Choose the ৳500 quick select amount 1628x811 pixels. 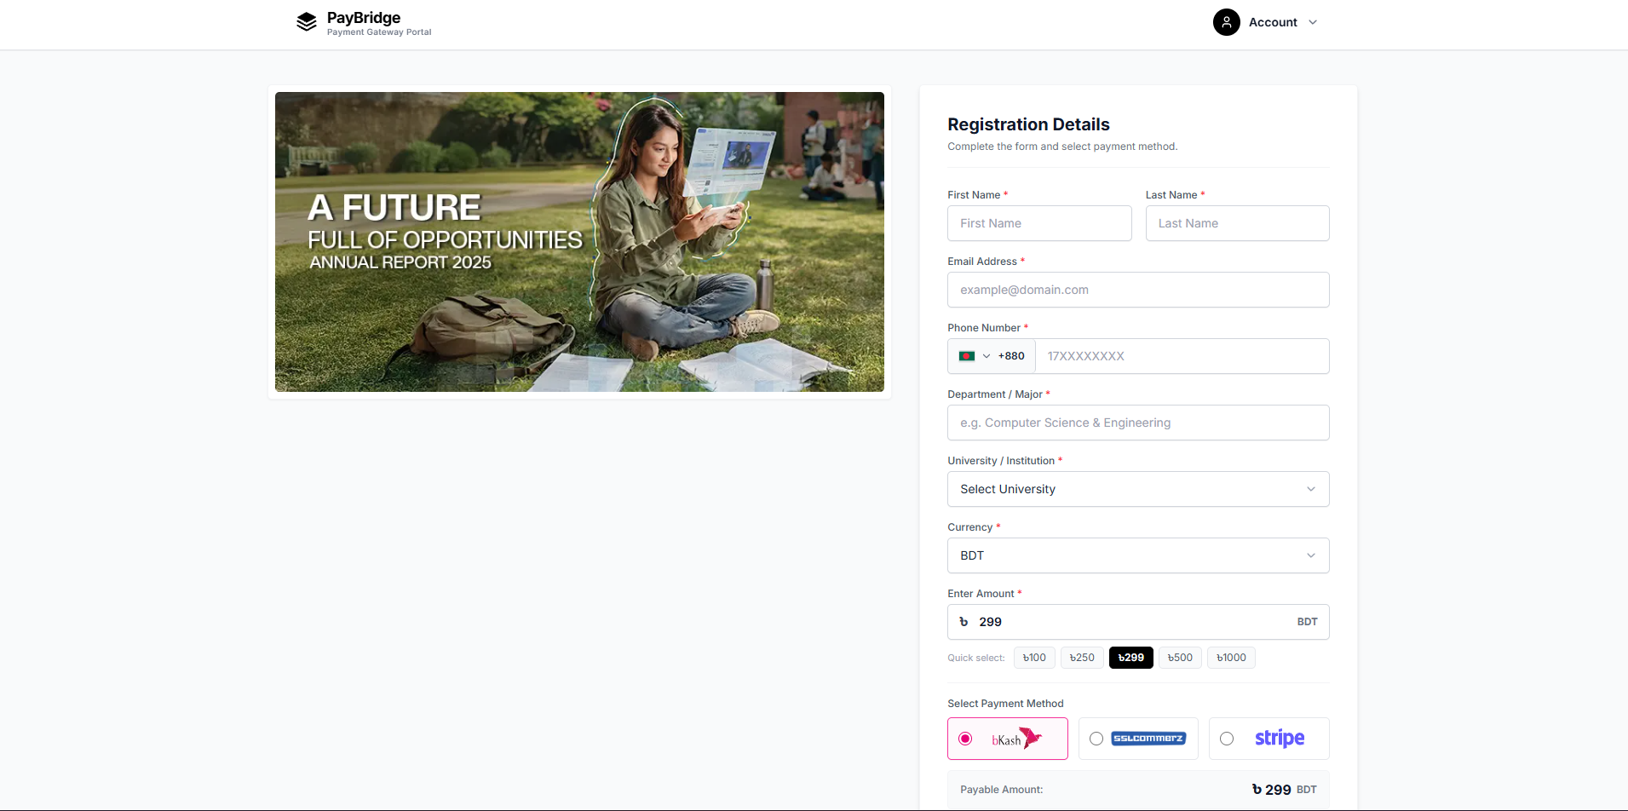[1180, 658]
